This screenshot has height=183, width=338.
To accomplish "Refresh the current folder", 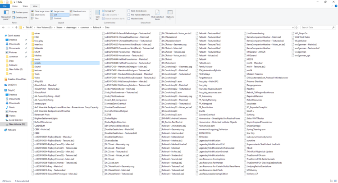I will [x=297, y=27].
